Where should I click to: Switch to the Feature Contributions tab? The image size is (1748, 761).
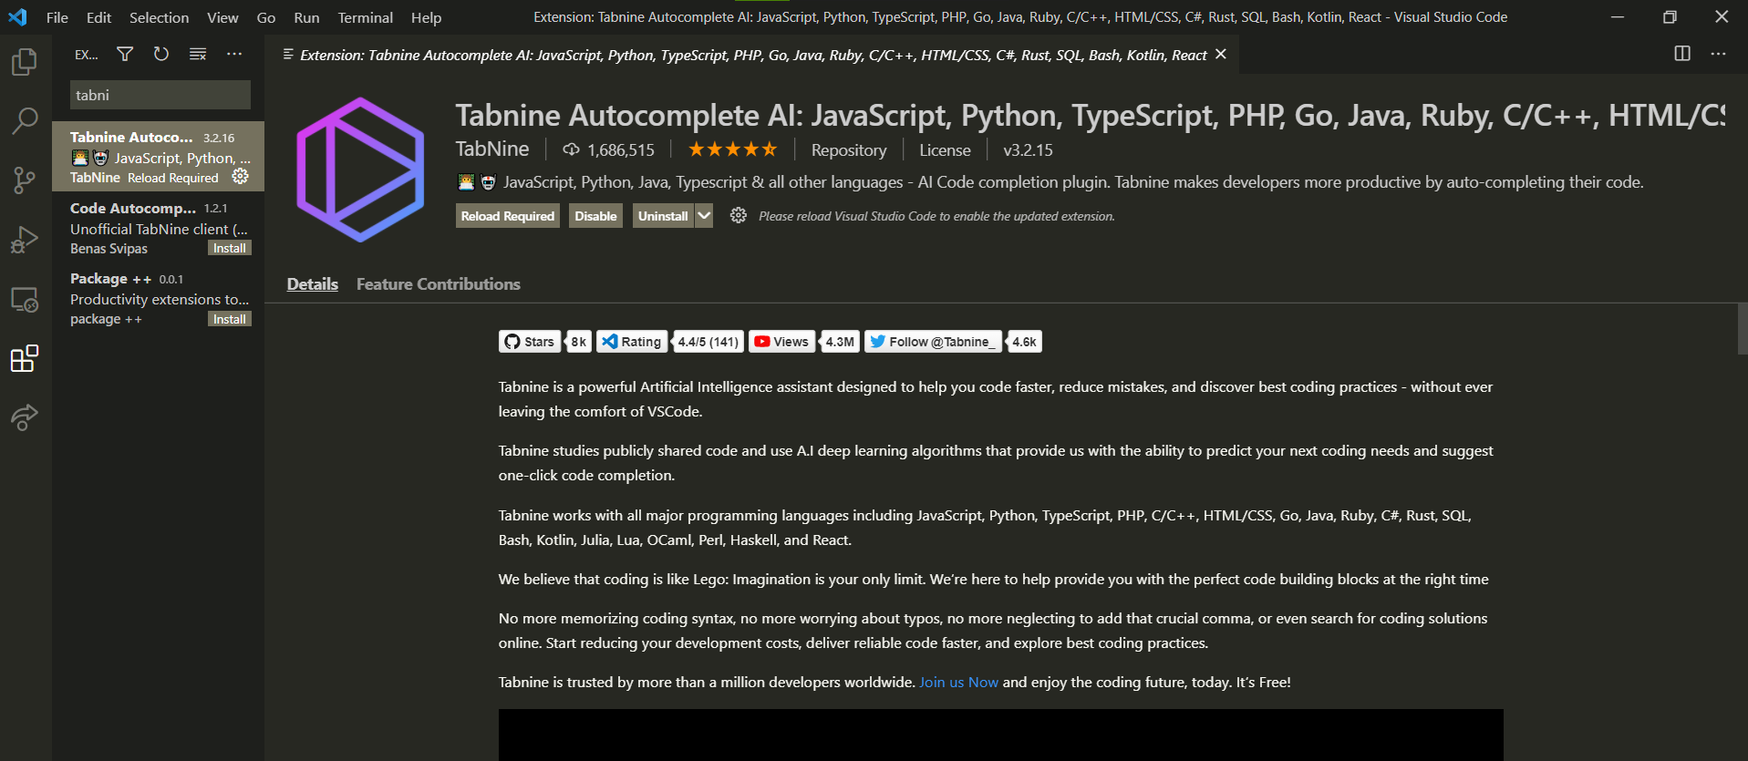click(439, 284)
